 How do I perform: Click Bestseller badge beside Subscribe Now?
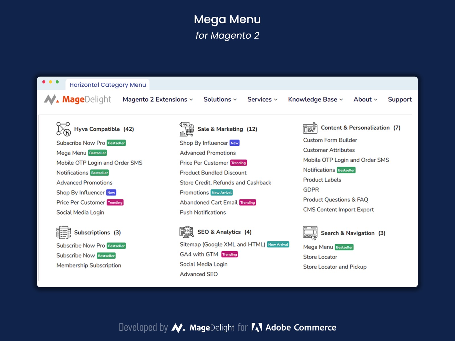coord(106,256)
